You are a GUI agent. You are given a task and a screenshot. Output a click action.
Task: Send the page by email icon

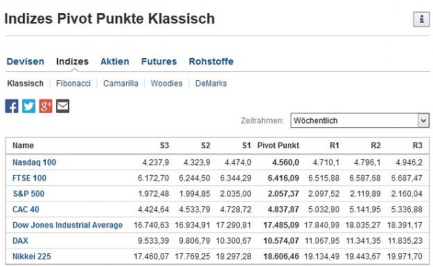pos(62,107)
